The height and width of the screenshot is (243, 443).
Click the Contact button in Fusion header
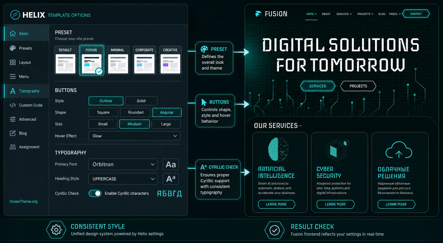click(x=416, y=14)
